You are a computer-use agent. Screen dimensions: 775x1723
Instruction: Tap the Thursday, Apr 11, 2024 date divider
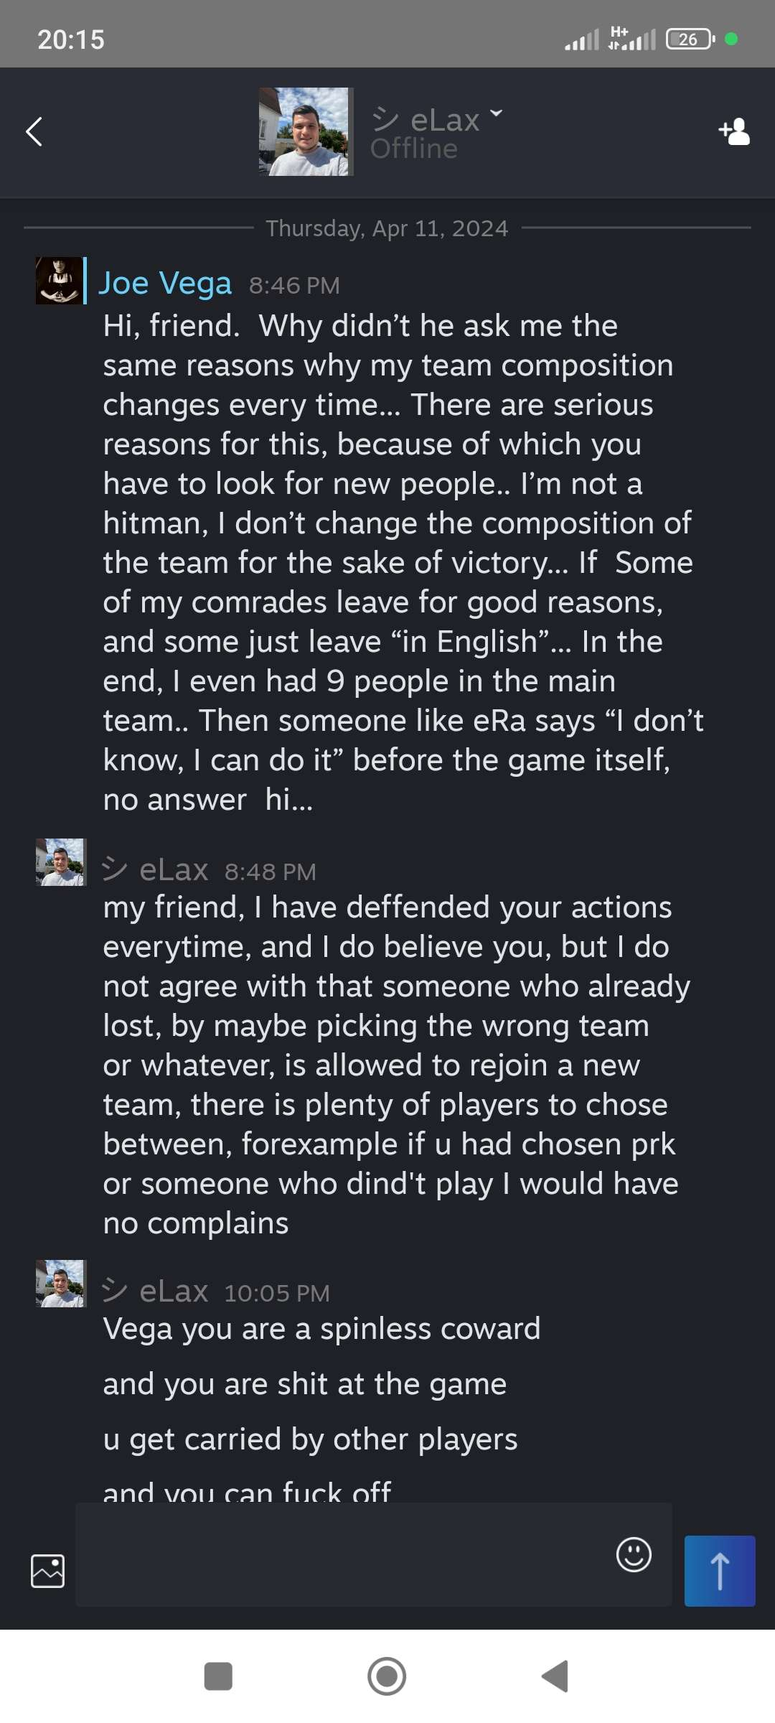[x=387, y=228]
